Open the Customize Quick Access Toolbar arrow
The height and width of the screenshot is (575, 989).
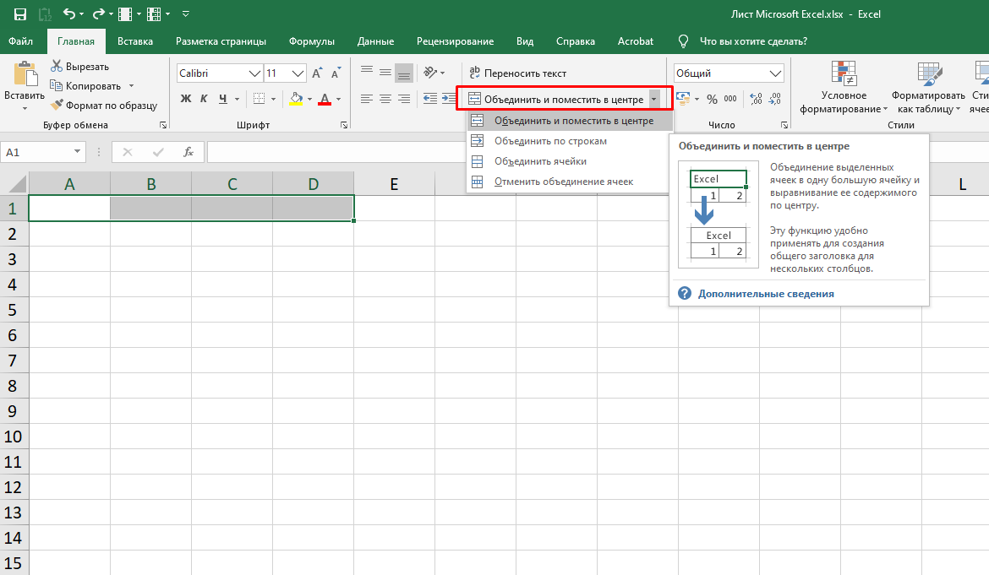185,14
